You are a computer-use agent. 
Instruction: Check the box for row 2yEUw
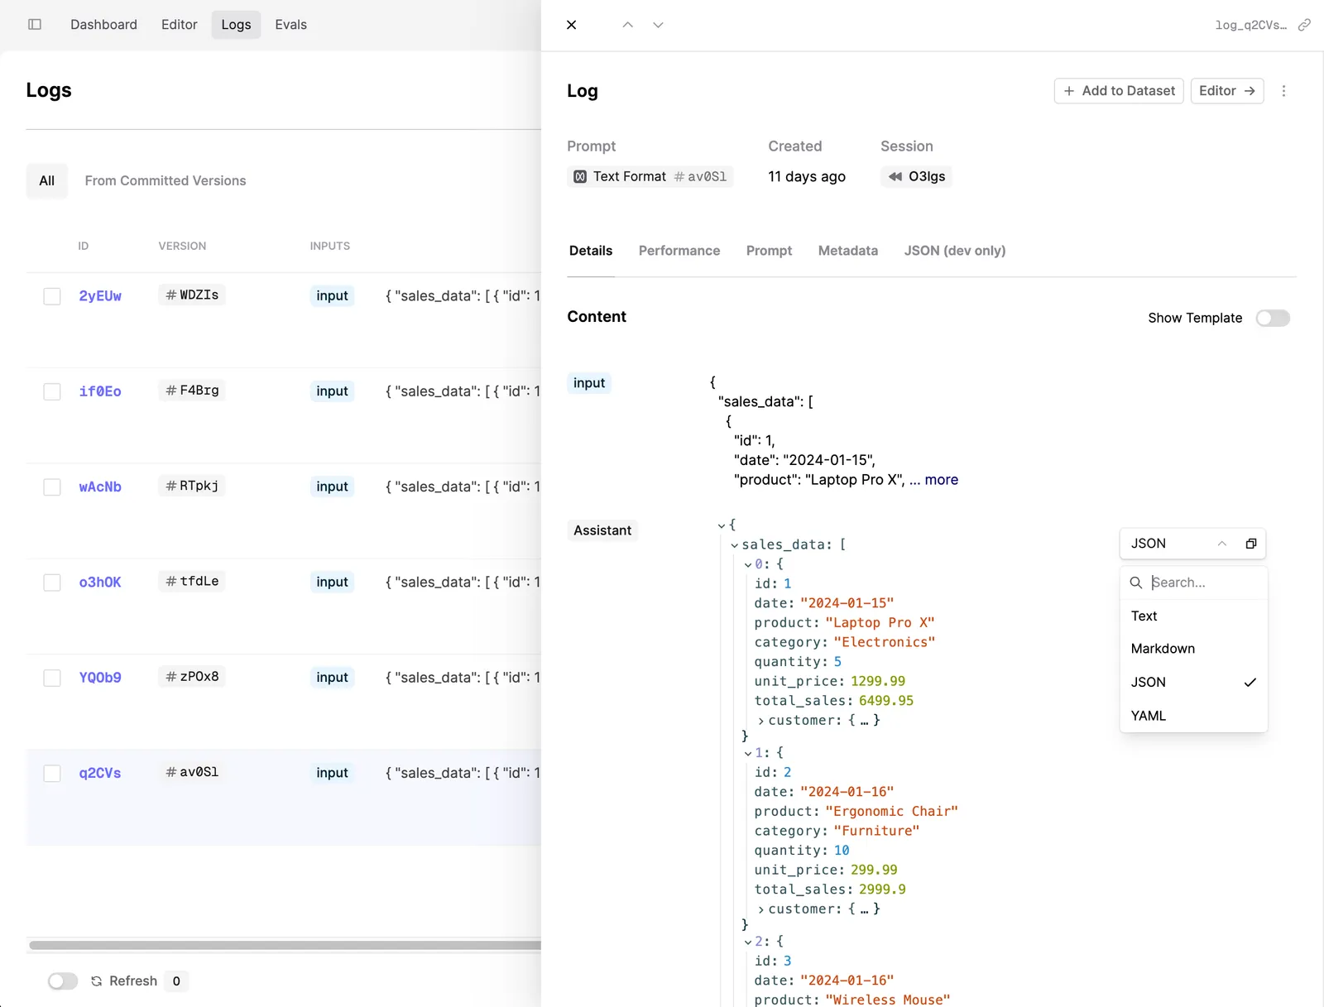tap(52, 296)
